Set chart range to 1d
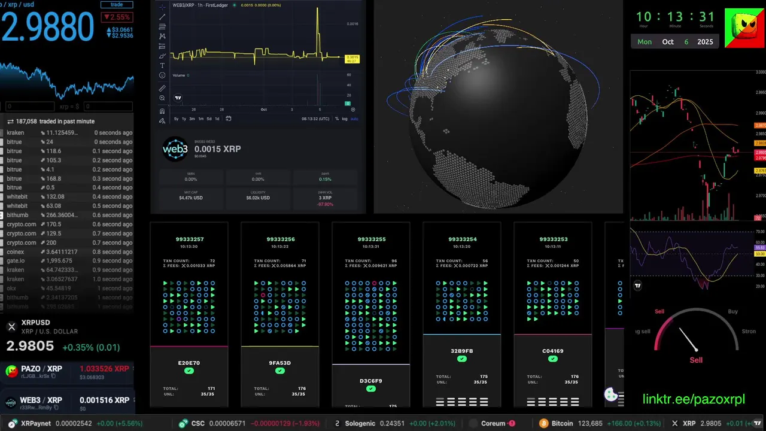 pos(217,119)
